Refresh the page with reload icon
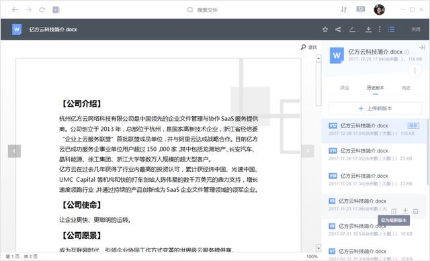This screenshot has height=261, width=430. [x=42, y=10]
